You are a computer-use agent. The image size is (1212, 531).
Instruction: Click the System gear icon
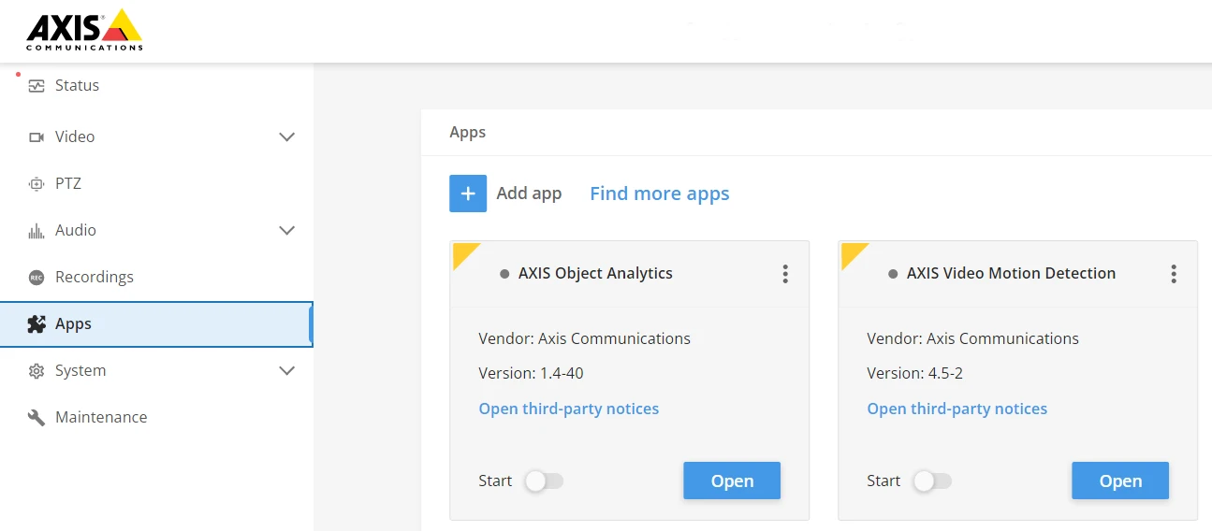pos(37,371)
